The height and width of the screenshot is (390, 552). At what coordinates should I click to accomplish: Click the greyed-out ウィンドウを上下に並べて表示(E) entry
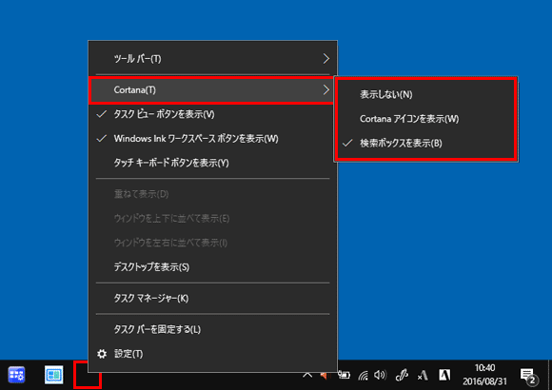pyautogui.click(x=212, y=219)
